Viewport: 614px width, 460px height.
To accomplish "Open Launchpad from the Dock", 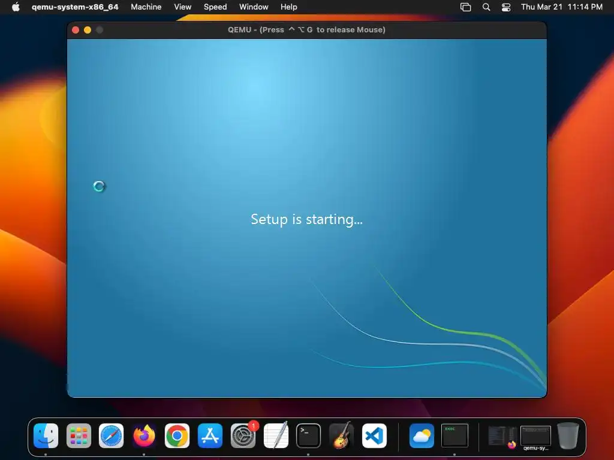I will point(79,435).
